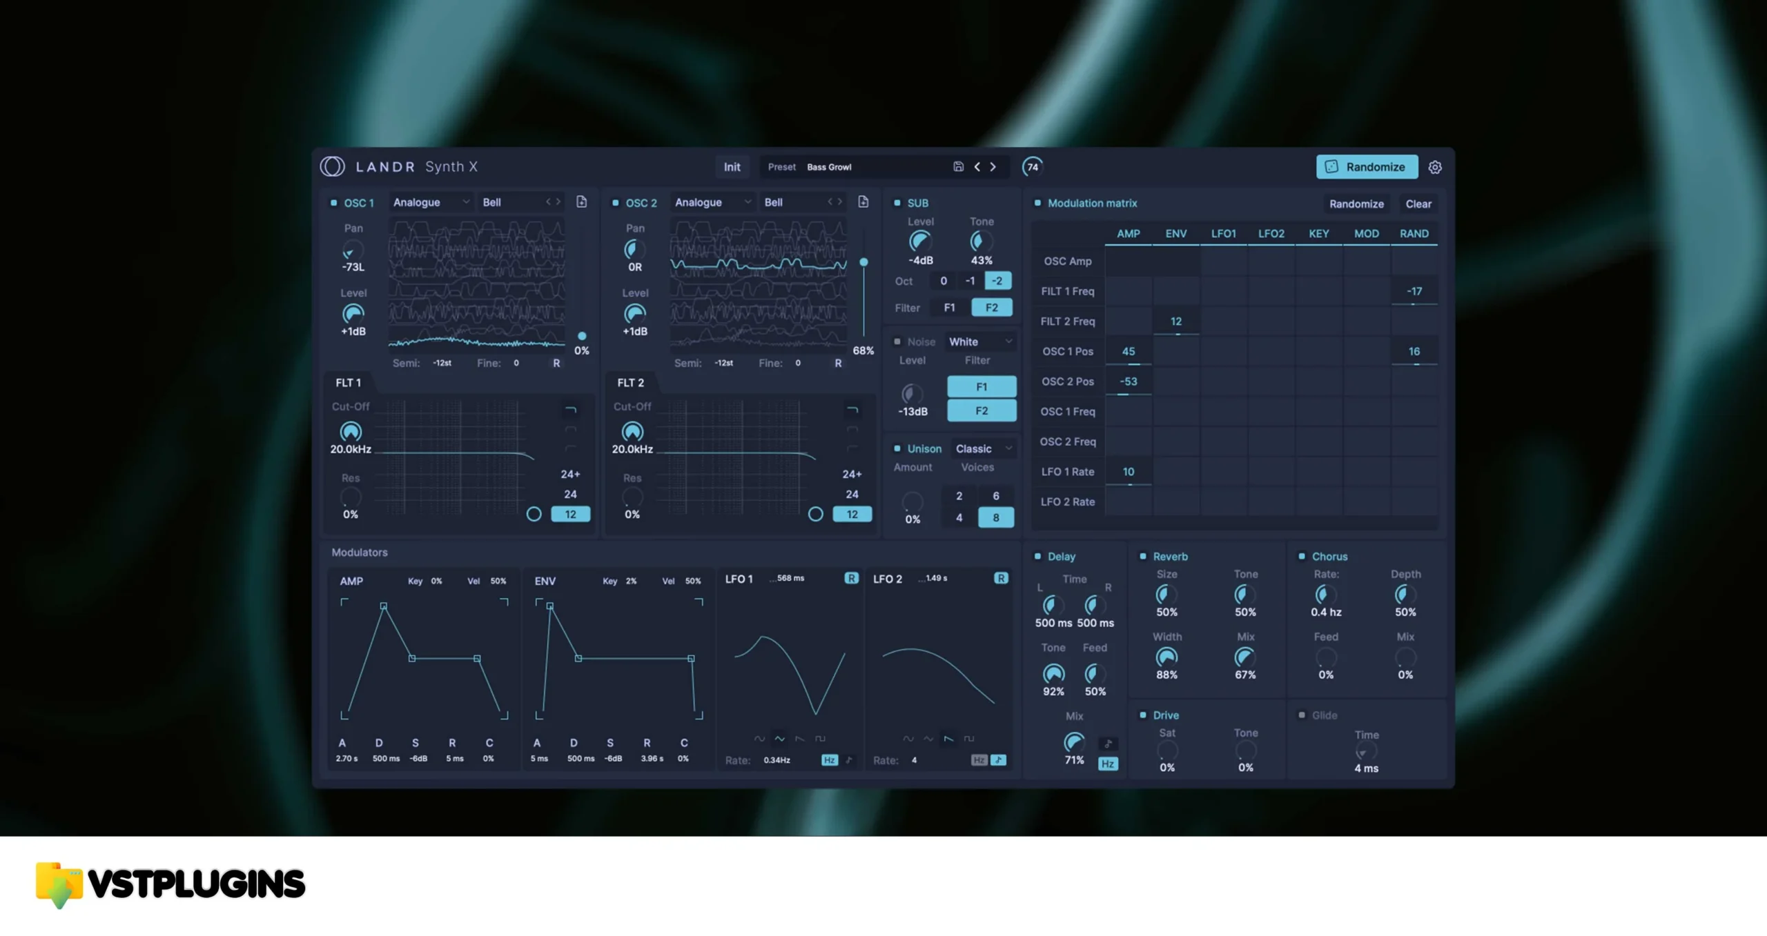Viewport: 1767px width, 936px height.
Task: Click OSC 1 position slider handle
Action: pos(582,336)
